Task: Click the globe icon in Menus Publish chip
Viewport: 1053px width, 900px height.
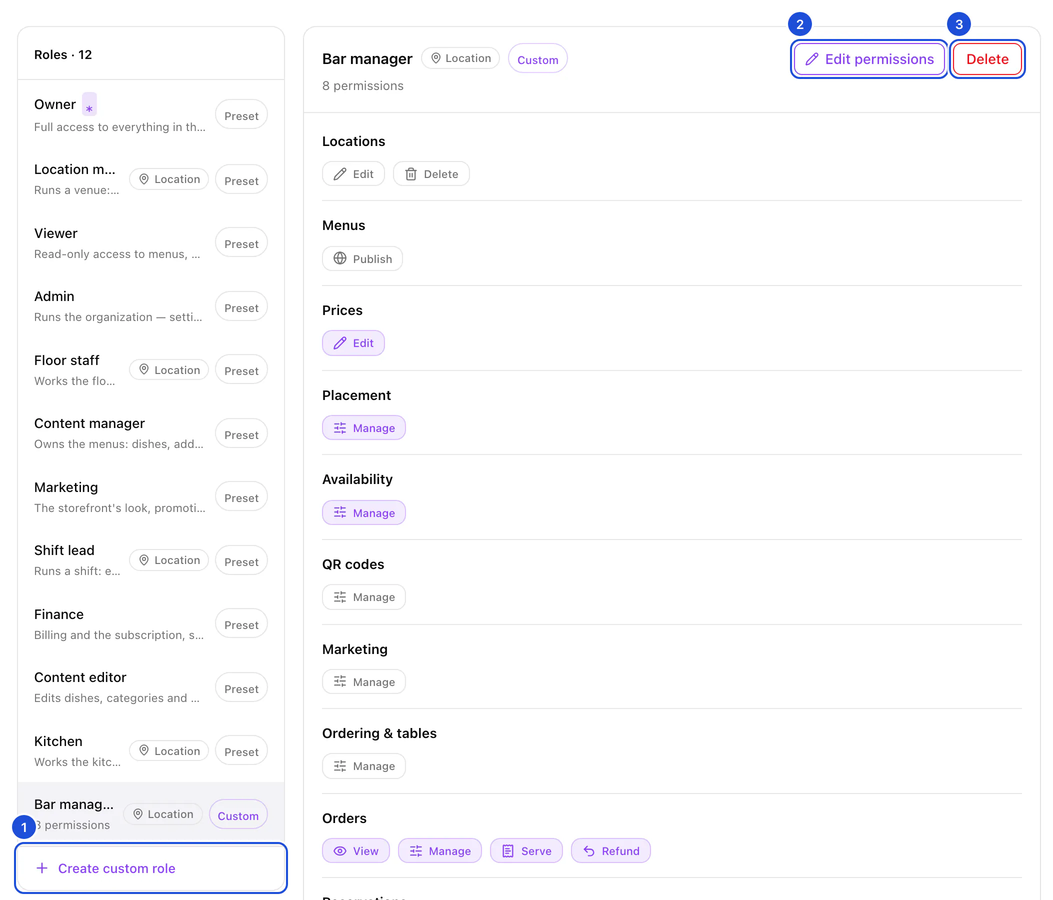Action: click(340, 258)
